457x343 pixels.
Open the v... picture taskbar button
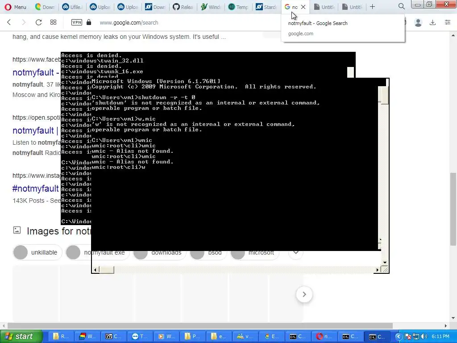coord(245,336)
